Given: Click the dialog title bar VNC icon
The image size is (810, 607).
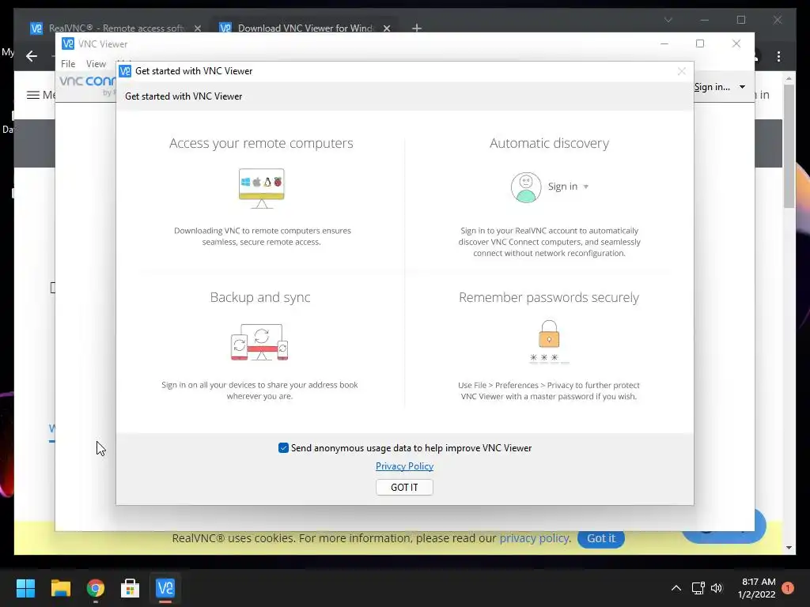Looking at the screenshot, I should click(124, 71).
